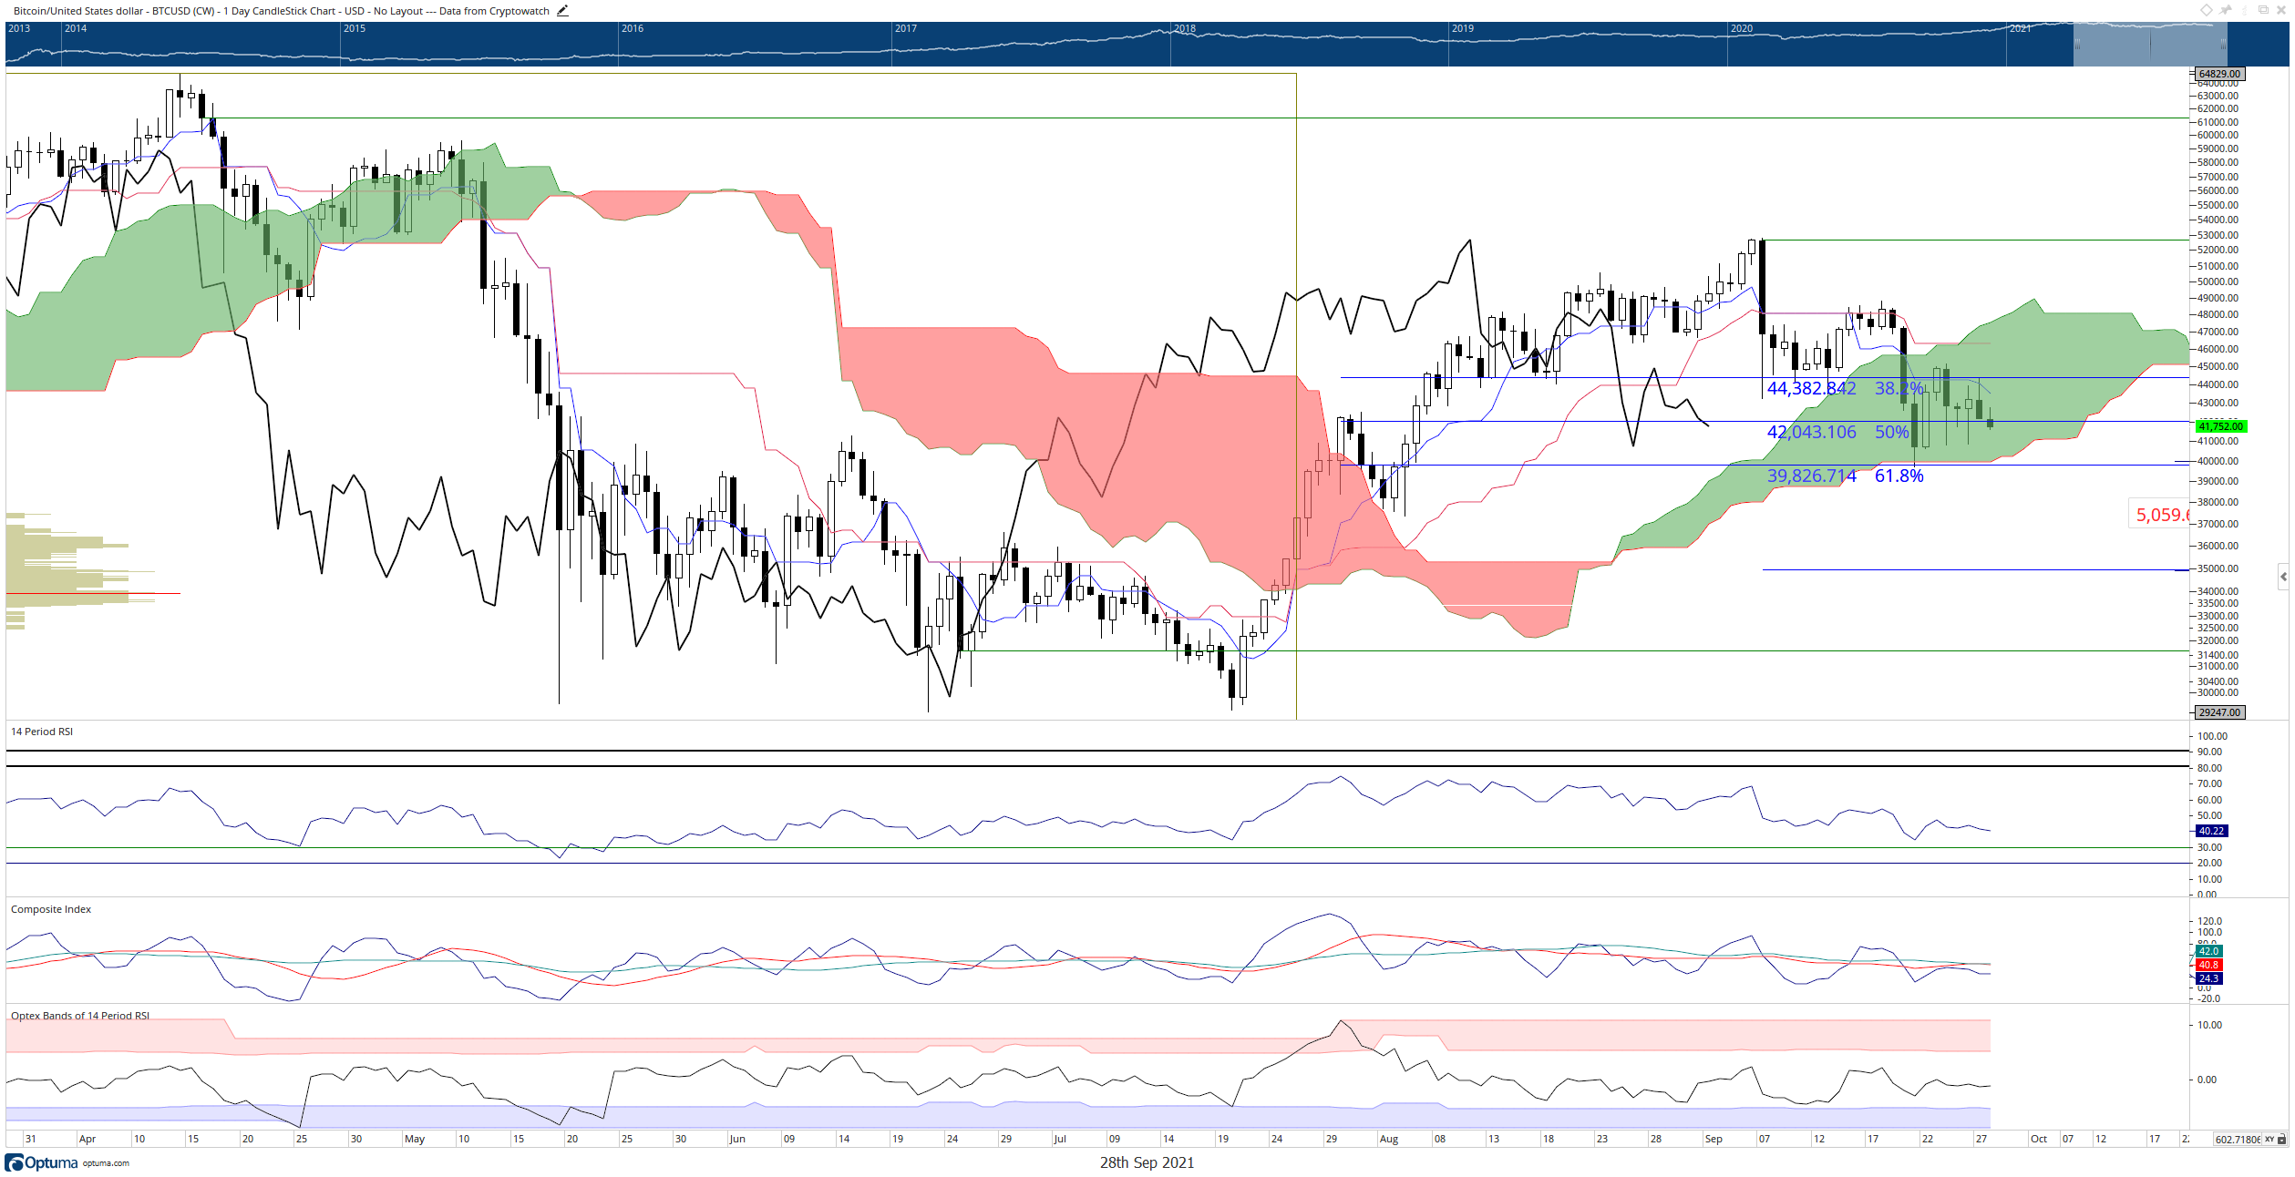Viewport: 2295px width, 1177px height.
Task: Click the pushpin icon to pin the chart
Action: pyautogui.click(x=2225, y=10)
